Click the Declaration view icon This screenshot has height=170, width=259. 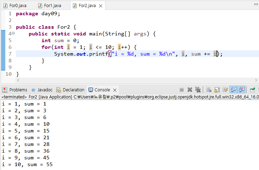point(59,90)
